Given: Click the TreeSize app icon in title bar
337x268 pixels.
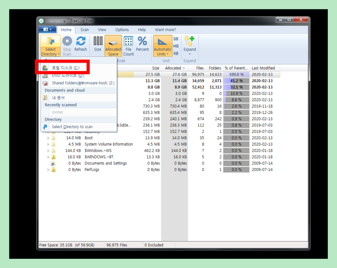Looking at the screenshot, I should click(x=41, y=21).
